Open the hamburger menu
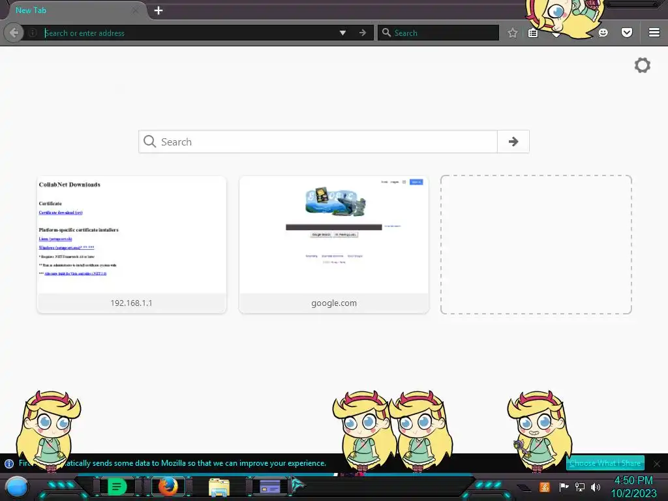This screenshot has height=501, width=668. pos(654,33)
